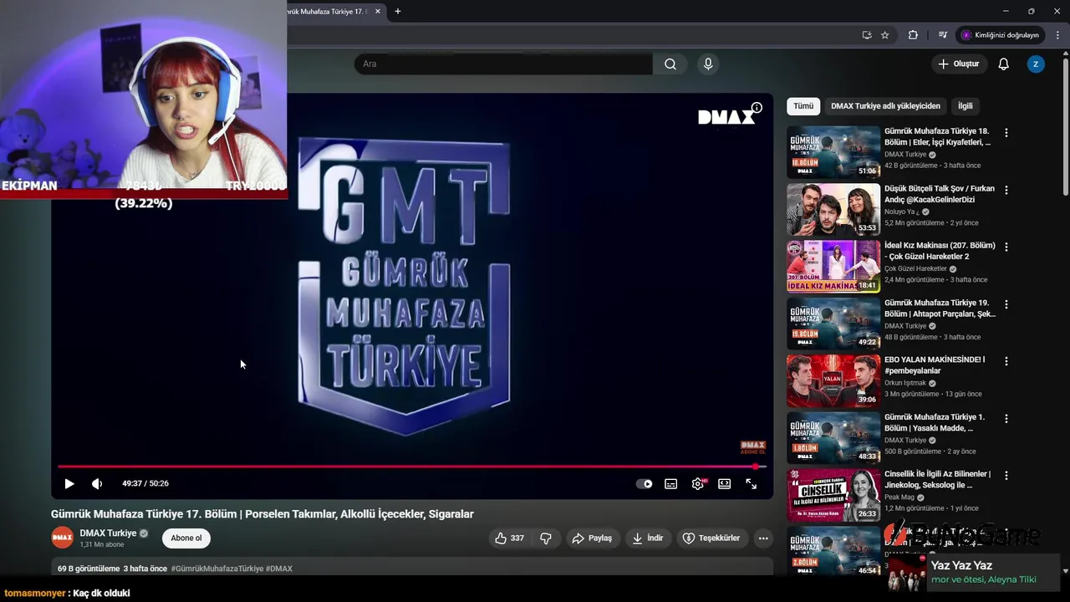
Task: Play the video with the play button
Action: pyautogui.click(x=69, y=483)
